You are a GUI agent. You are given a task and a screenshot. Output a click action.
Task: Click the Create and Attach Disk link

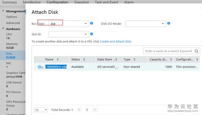tap(115, 41)
